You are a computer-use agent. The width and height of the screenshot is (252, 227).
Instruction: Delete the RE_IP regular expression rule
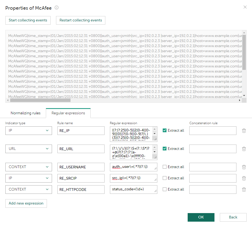click(x=244, y=131)
